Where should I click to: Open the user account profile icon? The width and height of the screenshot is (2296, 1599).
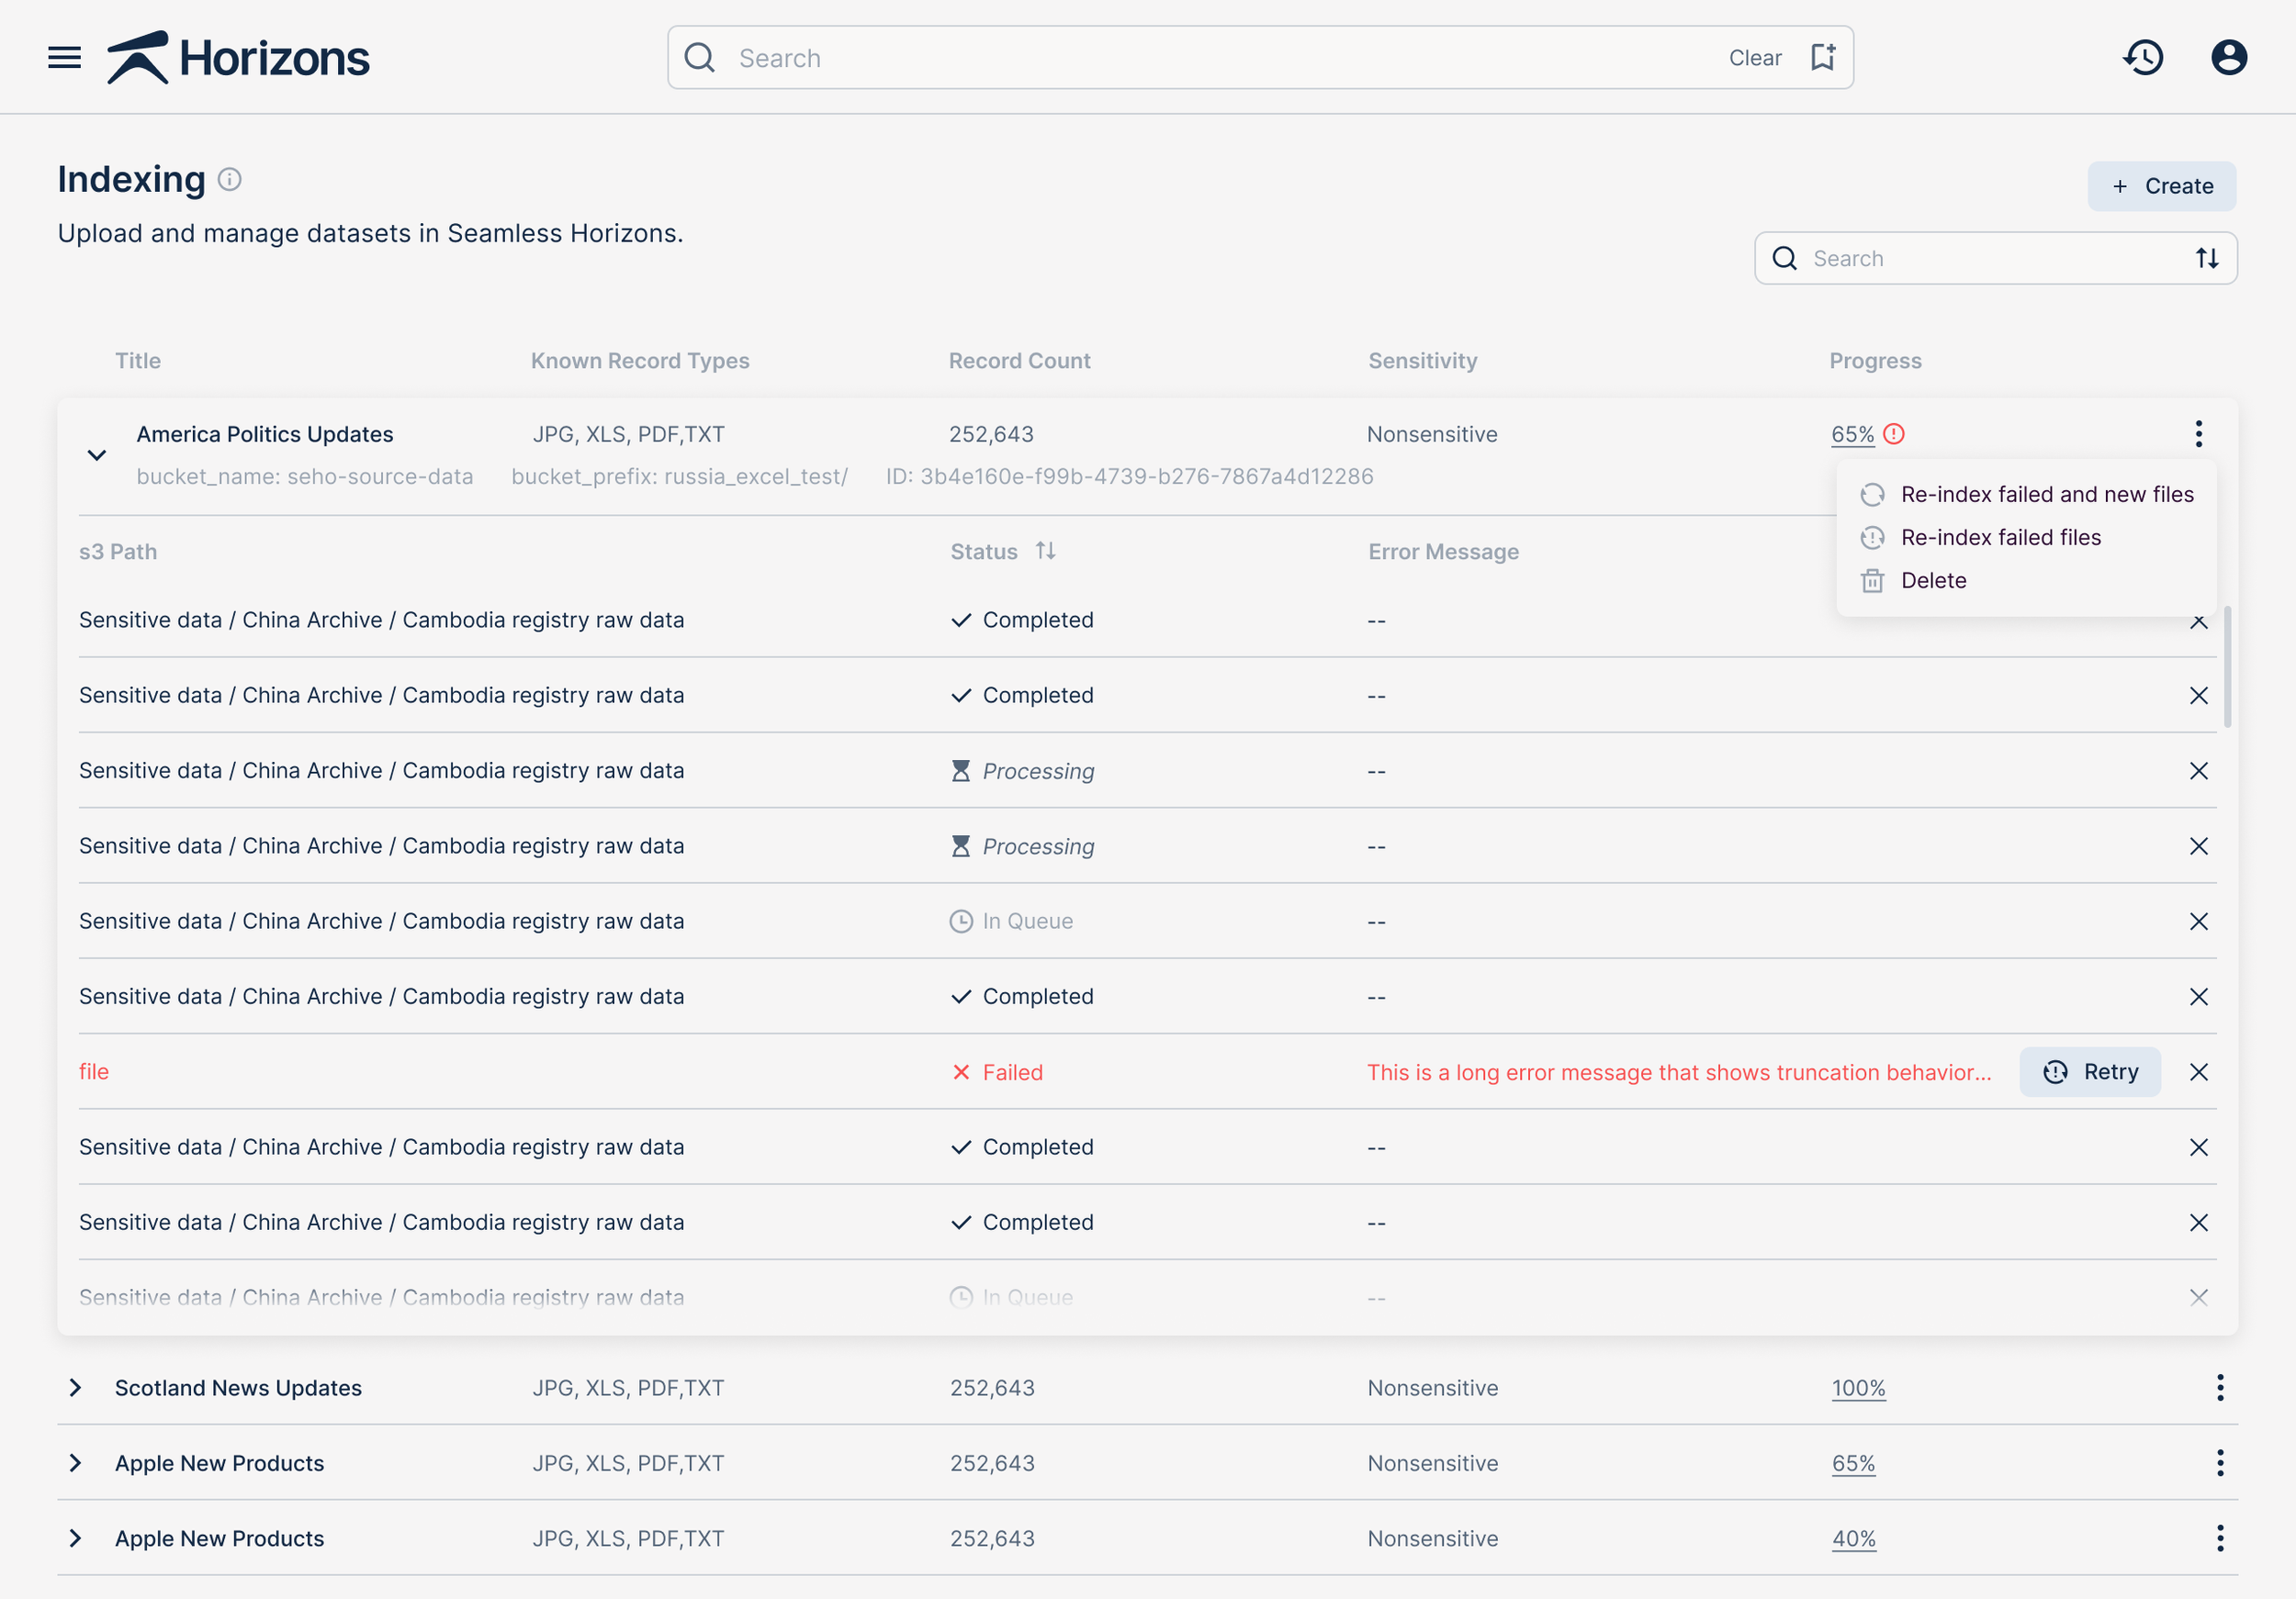point(2228,57)
